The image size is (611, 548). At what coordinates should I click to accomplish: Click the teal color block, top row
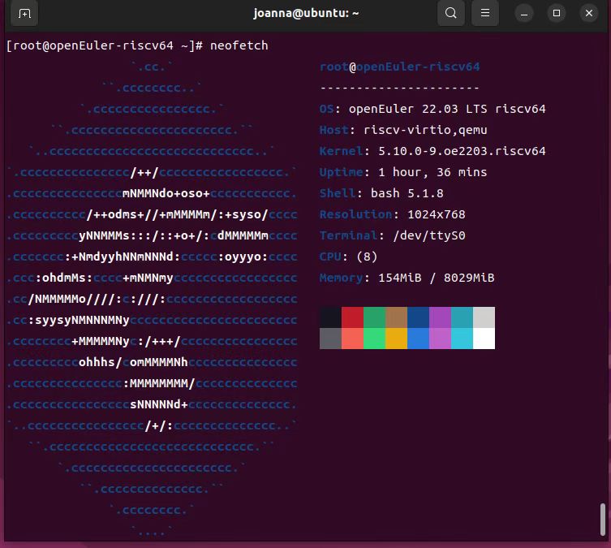463,317
